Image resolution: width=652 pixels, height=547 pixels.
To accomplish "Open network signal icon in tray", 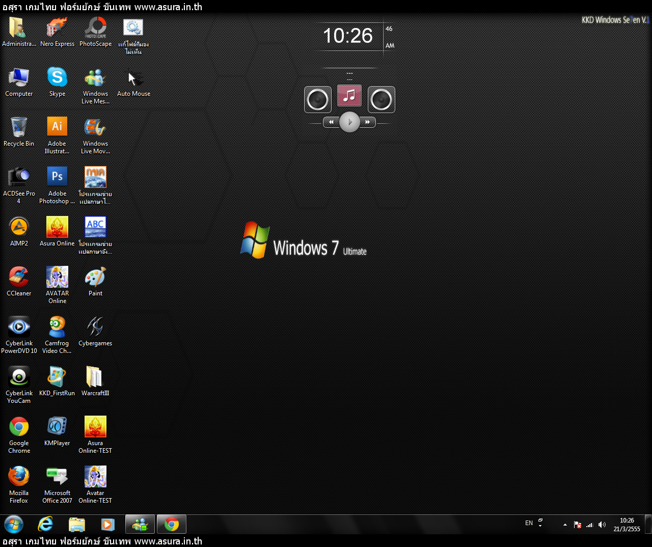I will pos(590,525).
